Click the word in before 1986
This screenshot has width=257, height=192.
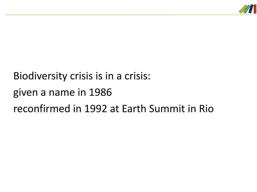(x=82, y=92)
